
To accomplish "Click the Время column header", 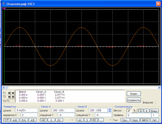I will [x=22, y=92].
